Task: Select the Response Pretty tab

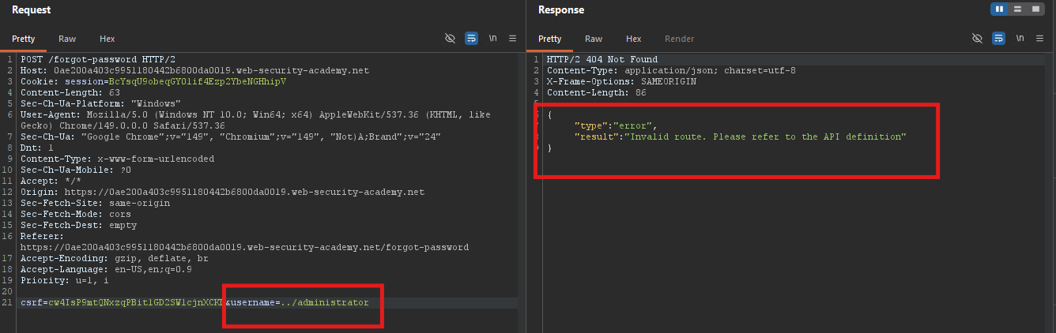Action: tap(550, 39)
